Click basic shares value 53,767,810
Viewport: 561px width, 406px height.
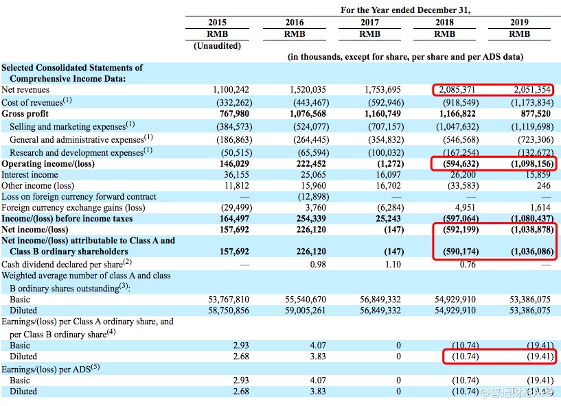[229, 300]
